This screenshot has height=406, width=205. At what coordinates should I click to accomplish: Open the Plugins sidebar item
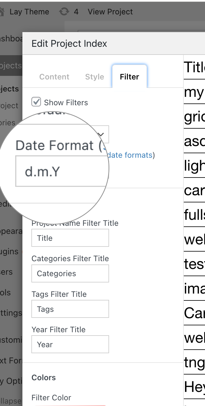coord(9,251)
